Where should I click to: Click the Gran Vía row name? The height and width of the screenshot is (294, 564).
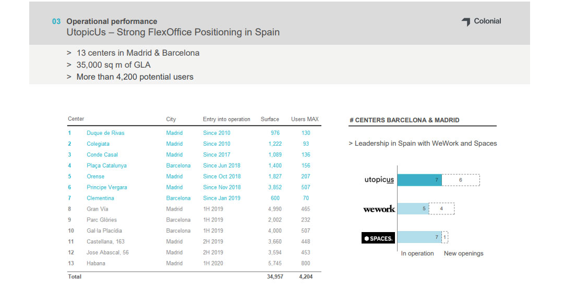pyautogui.click(x=98, y=209)
